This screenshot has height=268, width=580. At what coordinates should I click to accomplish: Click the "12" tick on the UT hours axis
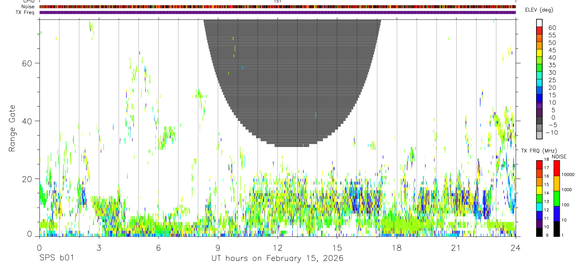(277, 247)
